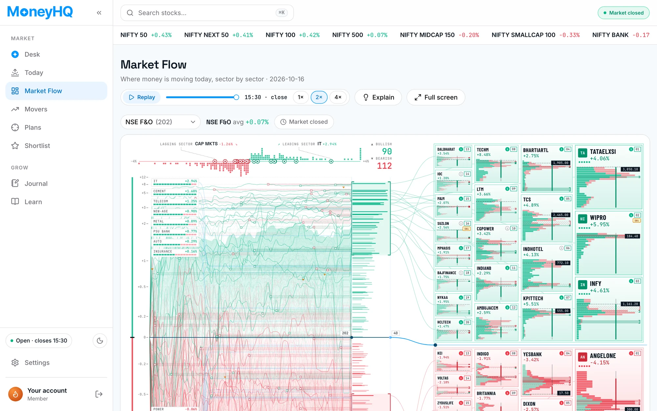Click the NIFTY SMALLCAP 100 ticker
657x411 pixels.
[x=536, y=35]
